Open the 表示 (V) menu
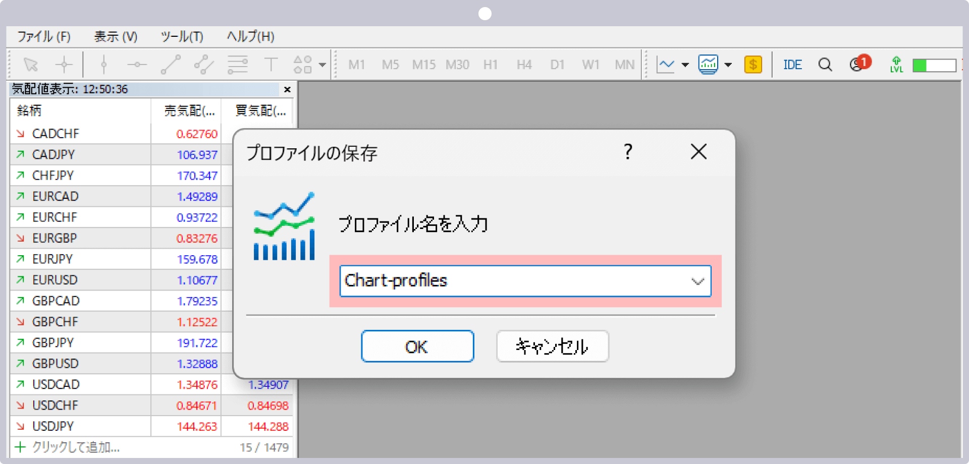Screen dimensions: 969x464 pos(116,37)
